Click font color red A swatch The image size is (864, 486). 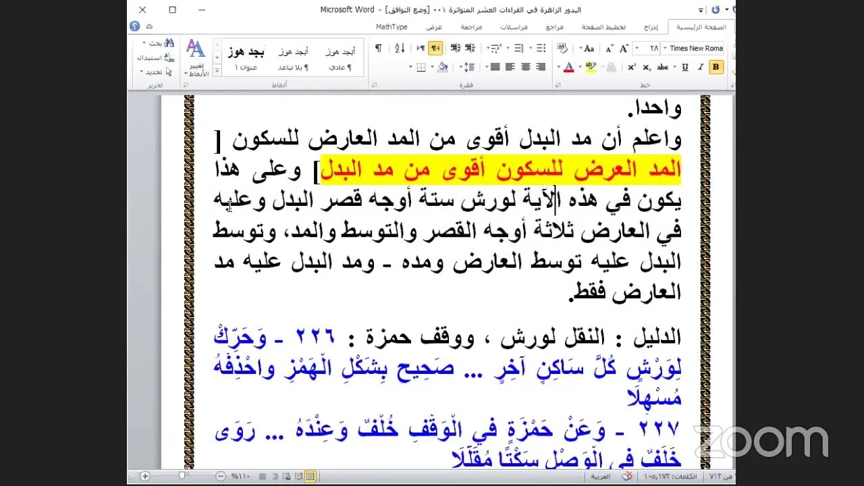[569, 67]
